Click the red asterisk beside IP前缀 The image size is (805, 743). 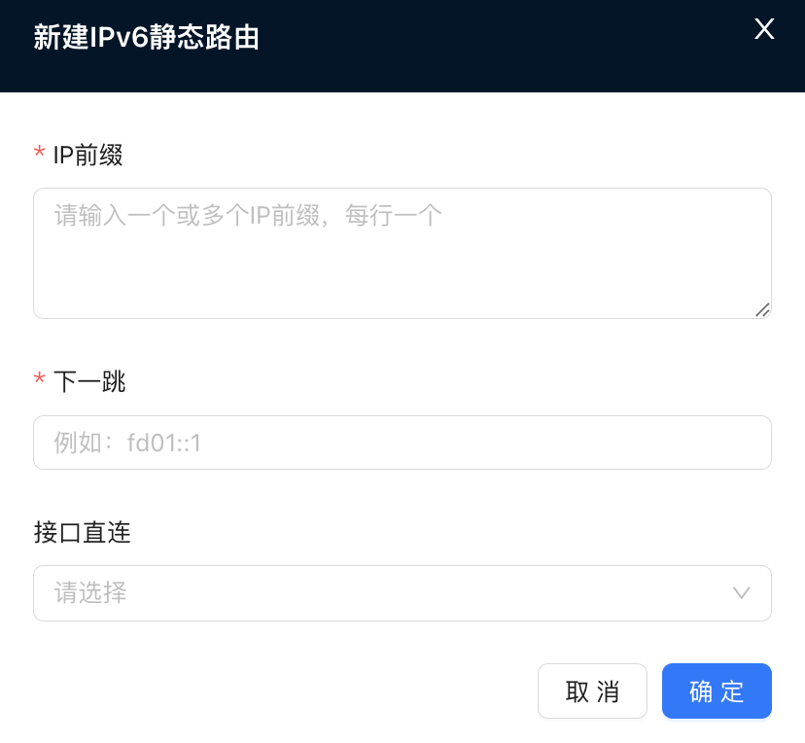click(40, 154)
